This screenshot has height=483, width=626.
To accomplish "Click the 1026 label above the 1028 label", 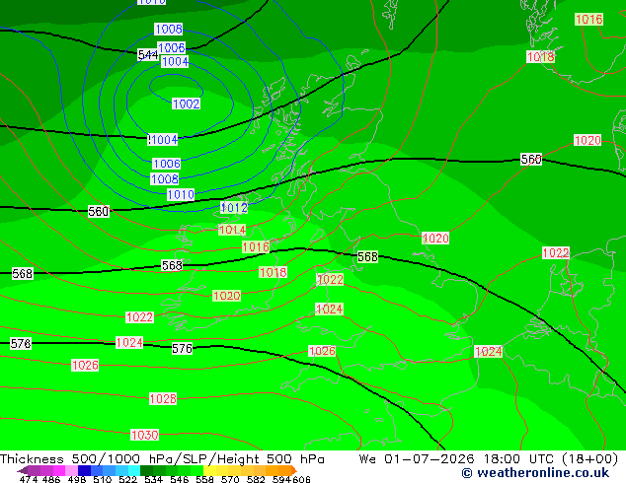I will [x=85, y=365].
